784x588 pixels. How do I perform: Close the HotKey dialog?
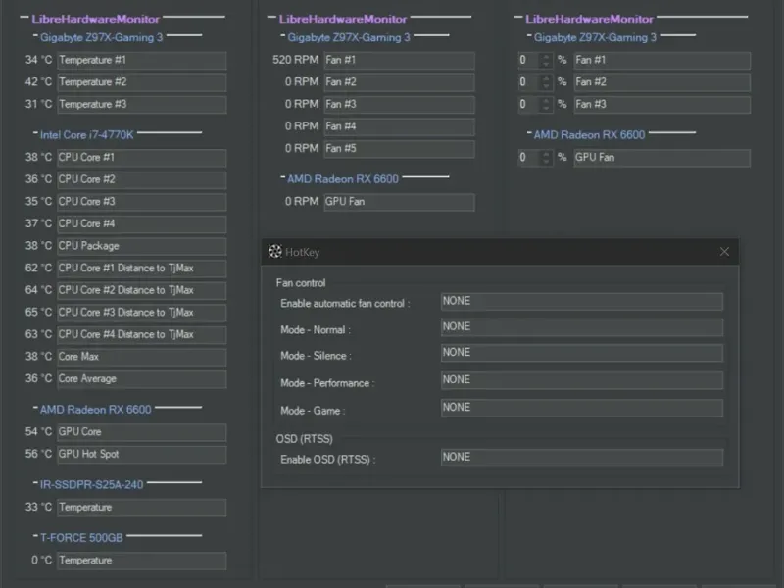click(x=724, y=252)
